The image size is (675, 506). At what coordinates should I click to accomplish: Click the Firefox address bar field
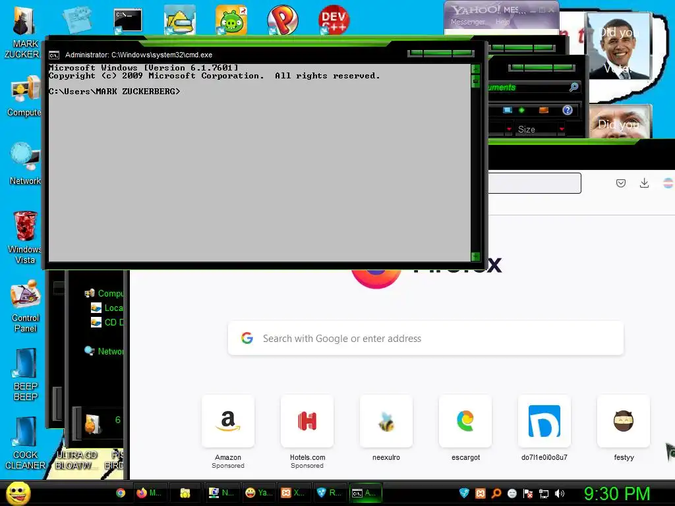tap(535, 183)
